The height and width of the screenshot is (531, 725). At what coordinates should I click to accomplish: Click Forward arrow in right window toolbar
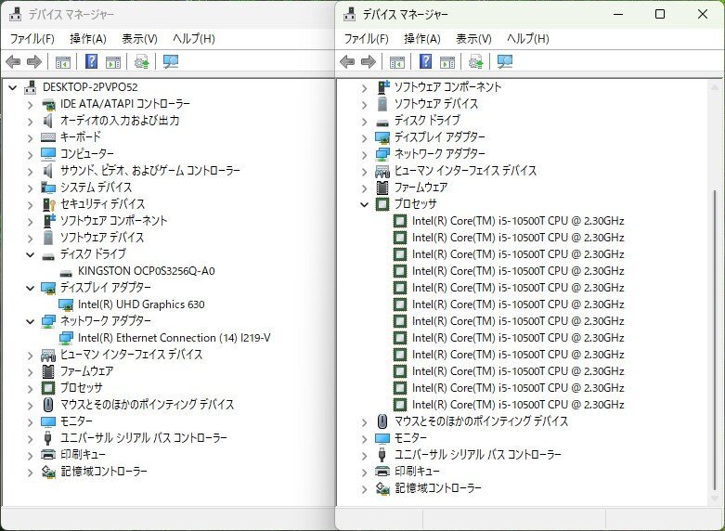pyautogui.click(x=369, y=61)
